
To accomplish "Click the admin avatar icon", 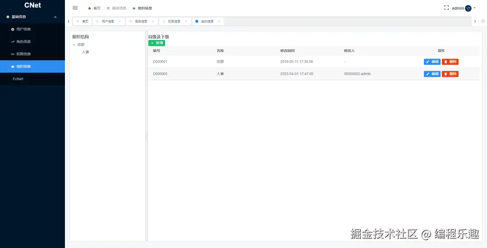I will (468, 8).
